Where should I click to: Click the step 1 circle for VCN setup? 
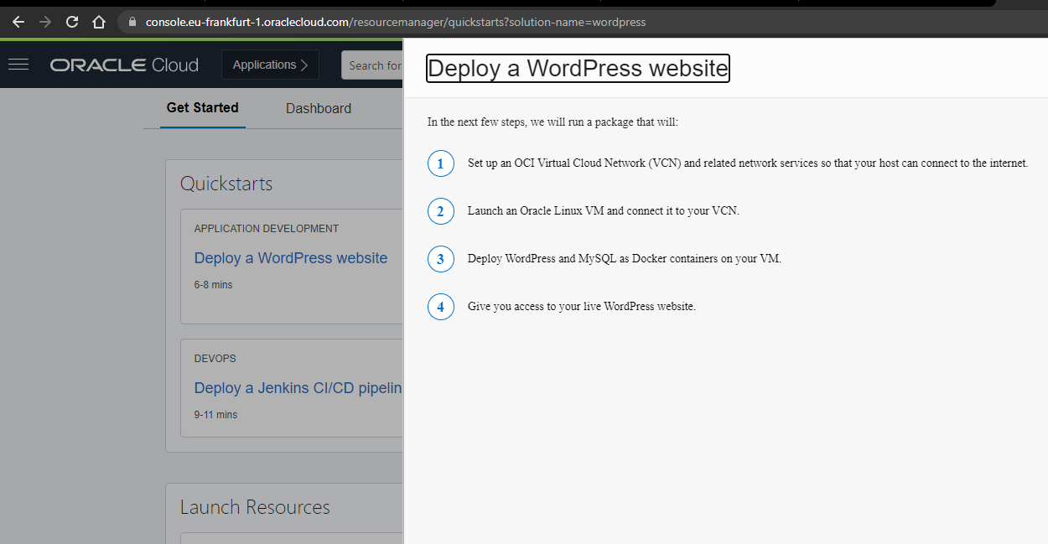(441, 163)
